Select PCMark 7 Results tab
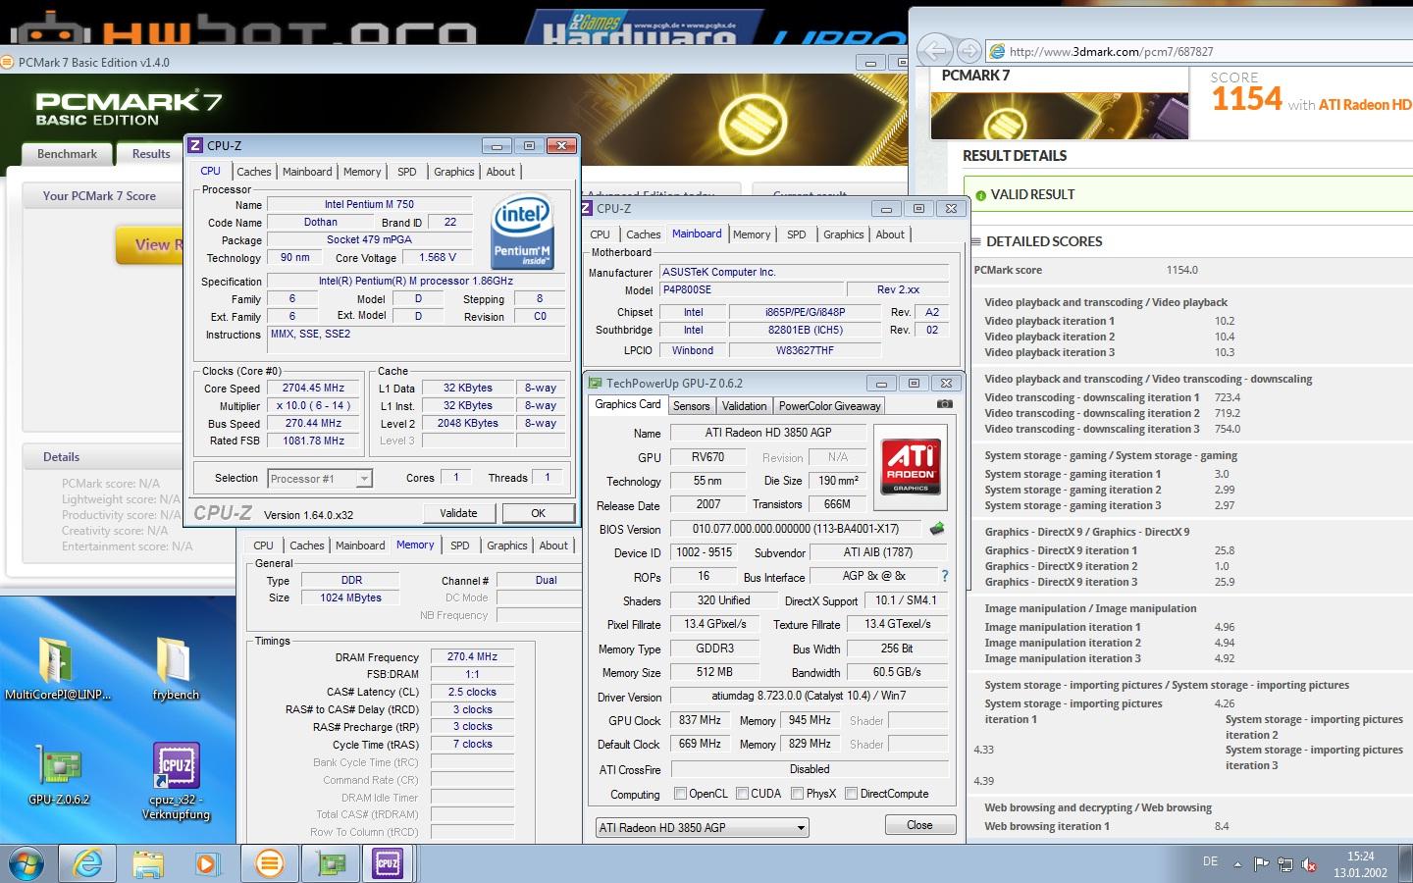 tap(150, 154)
